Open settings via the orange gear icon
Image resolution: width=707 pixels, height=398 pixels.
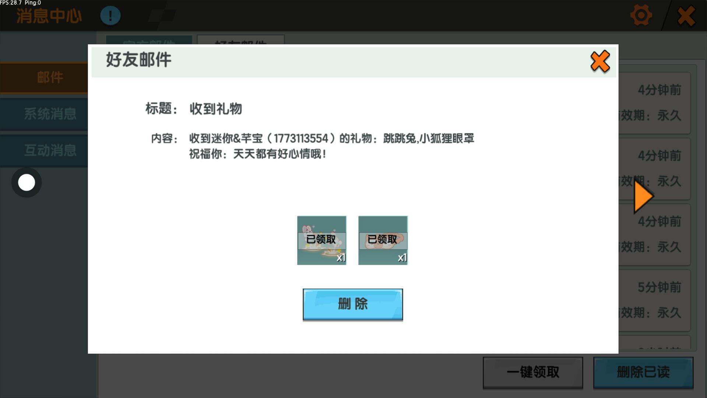(641, 15)
